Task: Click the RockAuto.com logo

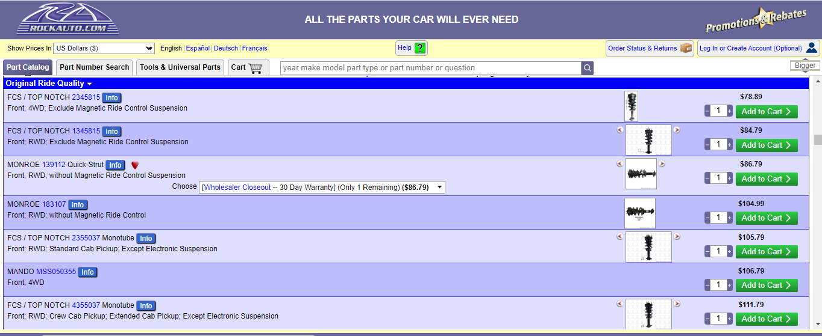Action: pos(67,19)
